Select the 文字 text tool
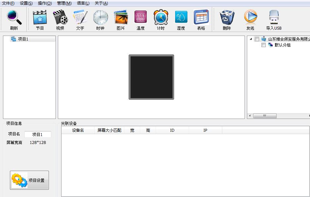 (80, 17)
